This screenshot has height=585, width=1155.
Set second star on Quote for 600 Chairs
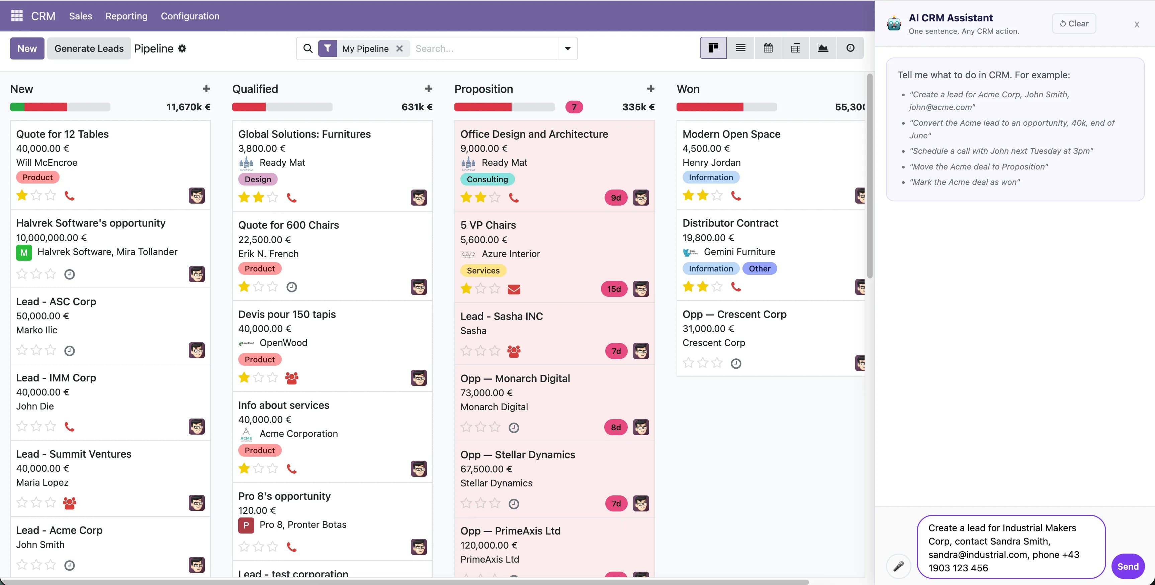point(258,287)
